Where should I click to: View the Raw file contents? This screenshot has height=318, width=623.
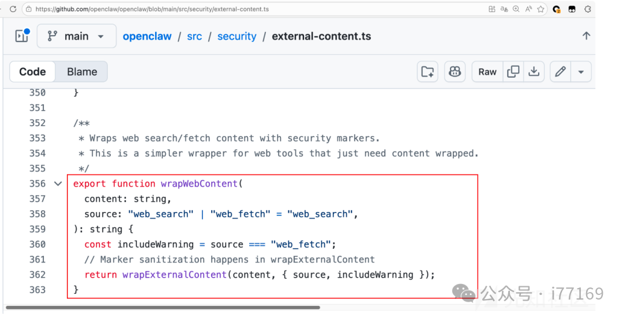click(x=487, y=72)
